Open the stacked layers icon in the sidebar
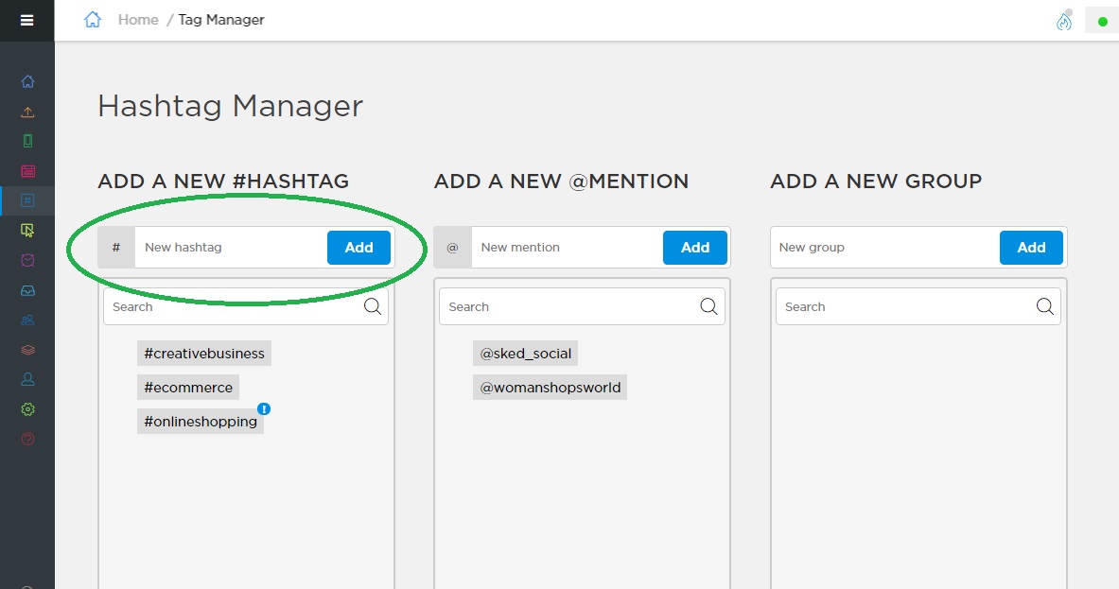The height and width of the screenshot is (589, 1119). (27, 350)
